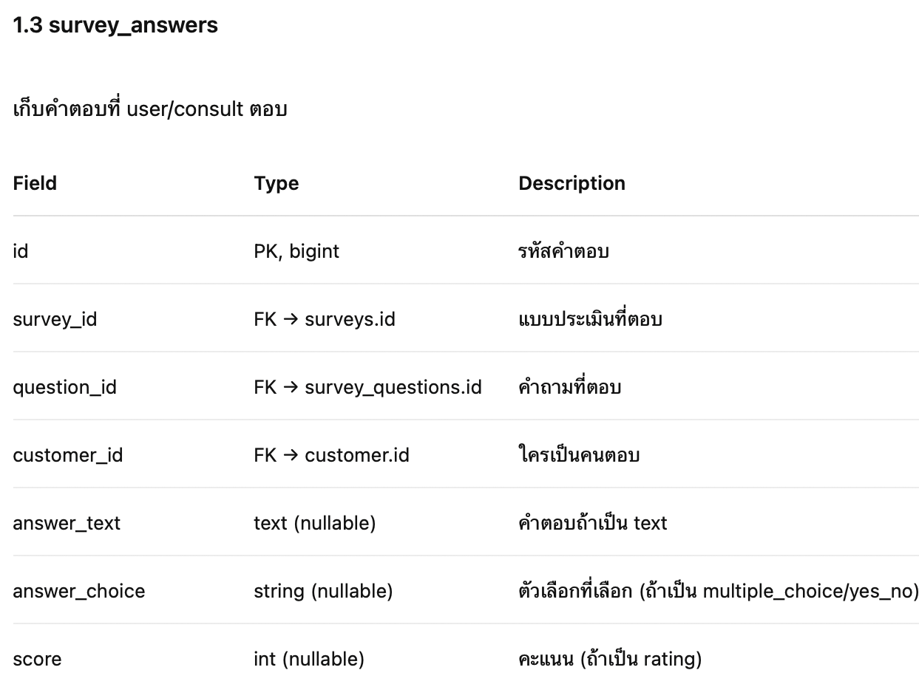Viewport: 919px width, 687px height.
Task: Click the "PK, bigint" type cell
Action: click(x=296, y=251)
